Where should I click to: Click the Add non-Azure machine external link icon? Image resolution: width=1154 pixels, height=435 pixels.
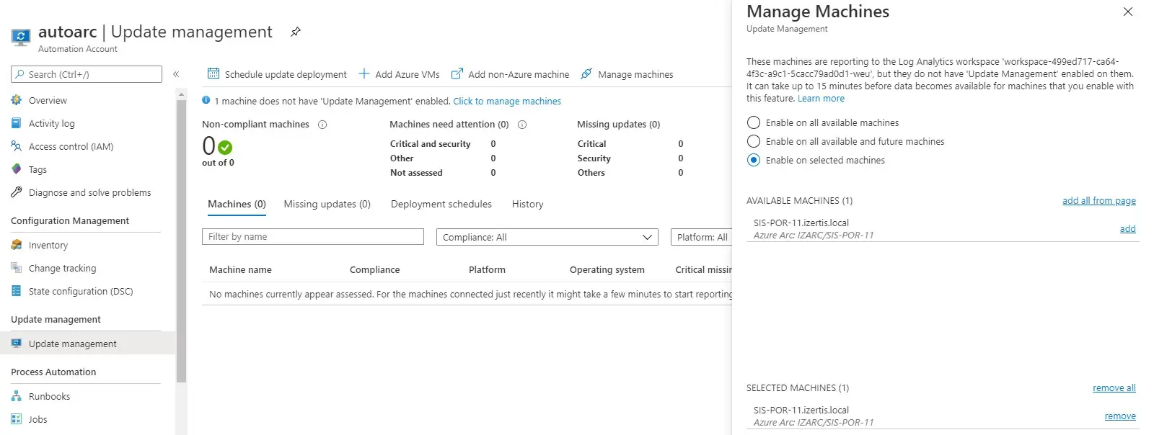[x=457, y=73]
